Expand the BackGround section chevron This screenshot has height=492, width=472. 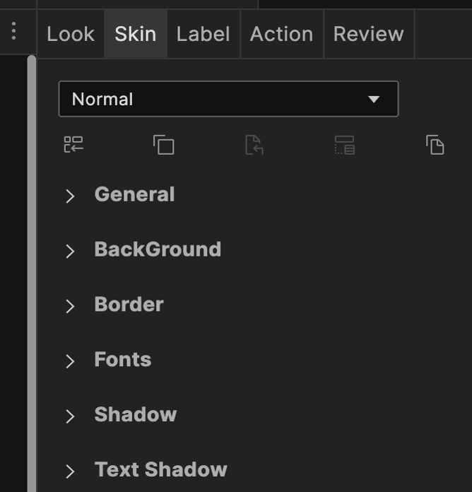click(x=70, y=251)
